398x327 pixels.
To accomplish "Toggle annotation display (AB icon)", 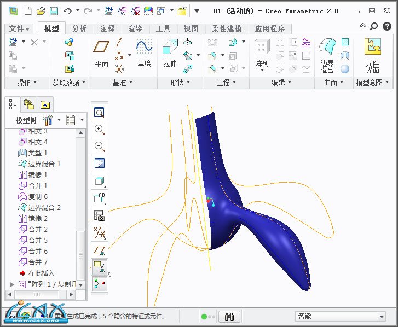I will pyautogui.click(x=100, y=198).
